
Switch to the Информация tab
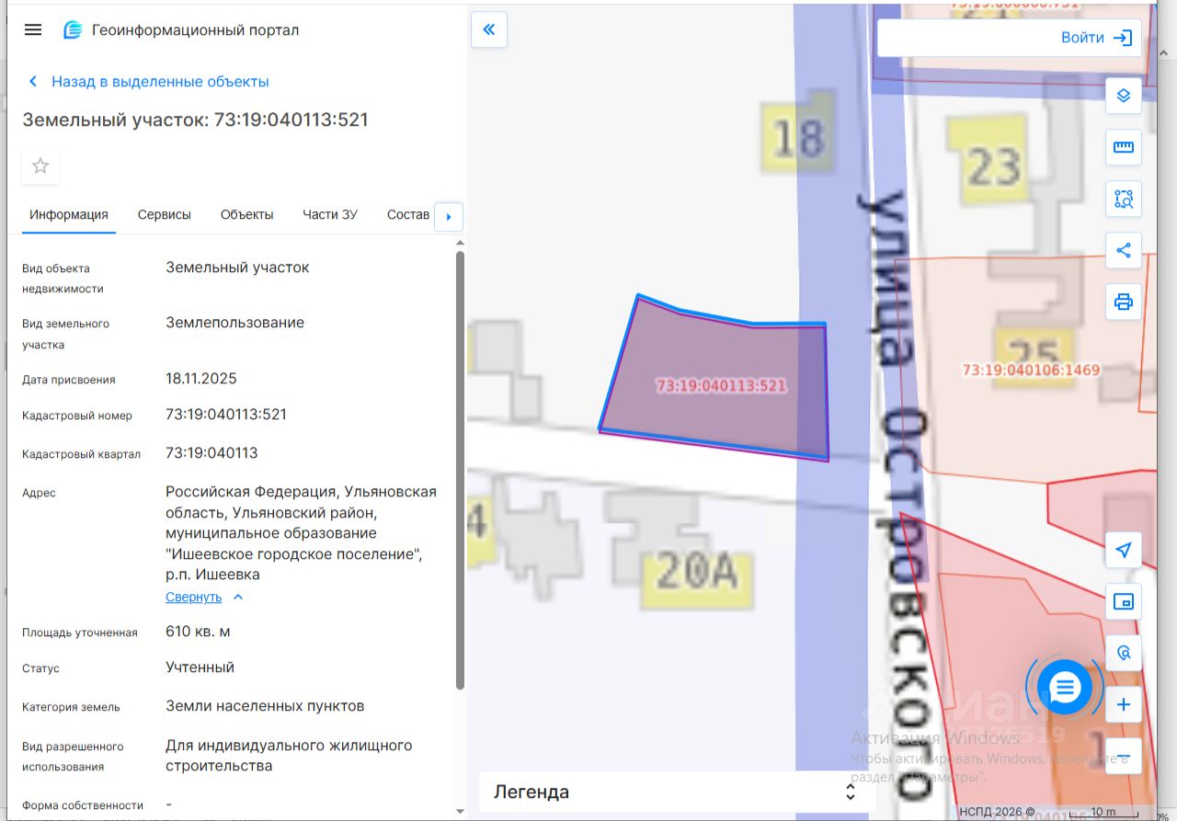coord(69,214)
